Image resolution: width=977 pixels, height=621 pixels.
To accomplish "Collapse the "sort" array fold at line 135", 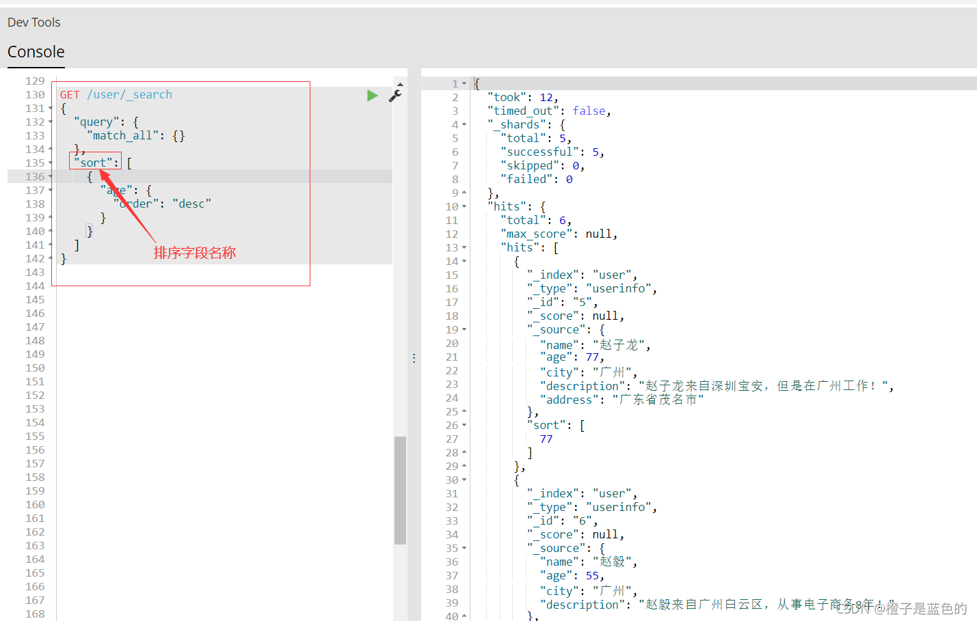I will pos(51,163).
